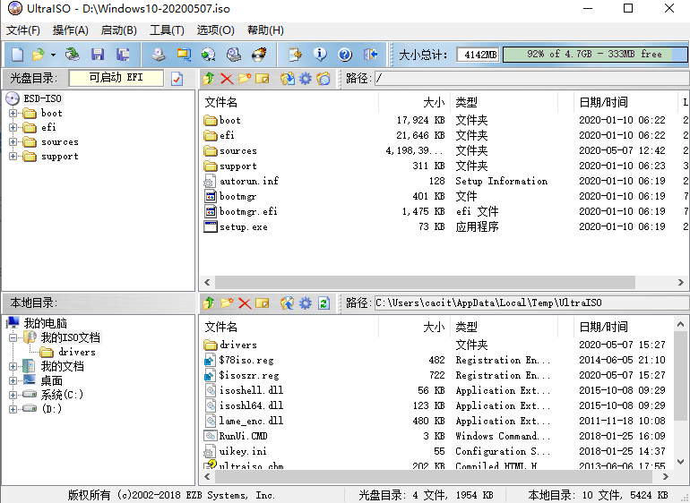The height and width of the screenshot is (503, 690).
Task: Open an image with the Open folder icon
Action: 39,55
